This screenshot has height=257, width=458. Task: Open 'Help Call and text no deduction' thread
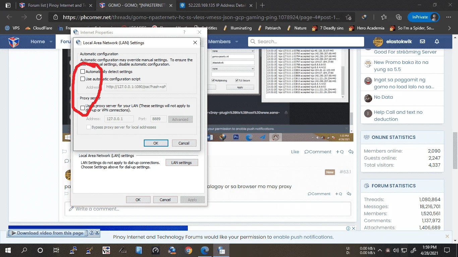(398, 116)
